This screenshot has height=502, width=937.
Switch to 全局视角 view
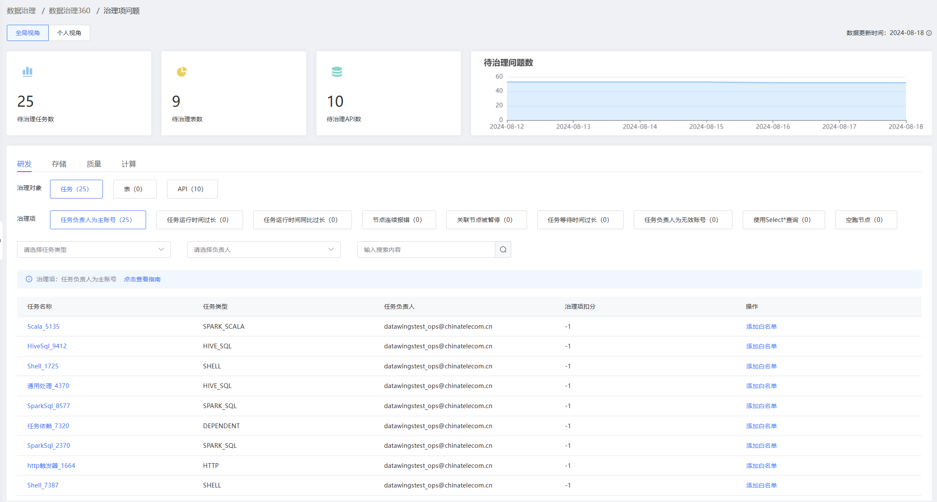pyautogui.click(x=28, y=33)
